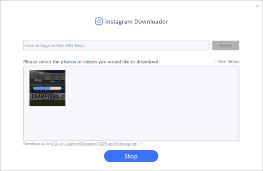The width and height of the screenshot is (263, 171).
Task: Click the download progress bar on thumbnail
Action: (x=48, y=88)
